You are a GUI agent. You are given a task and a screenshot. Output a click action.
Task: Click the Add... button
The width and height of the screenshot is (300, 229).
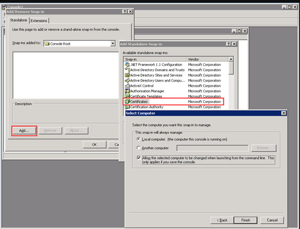coord(24,131)
